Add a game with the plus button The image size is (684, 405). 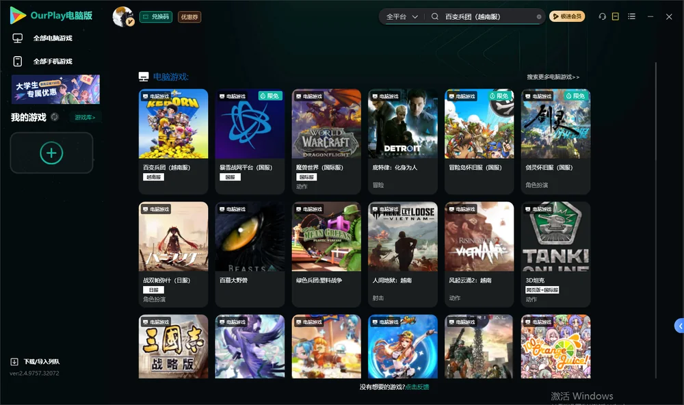coord(51,153)
